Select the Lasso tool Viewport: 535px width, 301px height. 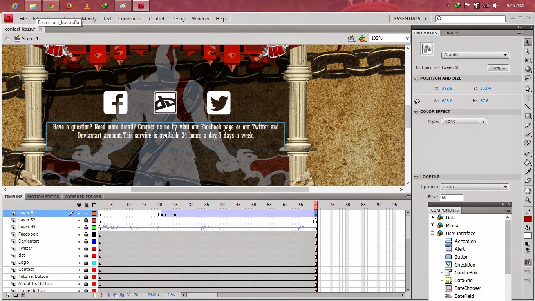528,78
